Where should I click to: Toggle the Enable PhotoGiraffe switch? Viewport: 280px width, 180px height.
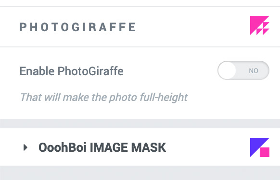tap(243, 70)
